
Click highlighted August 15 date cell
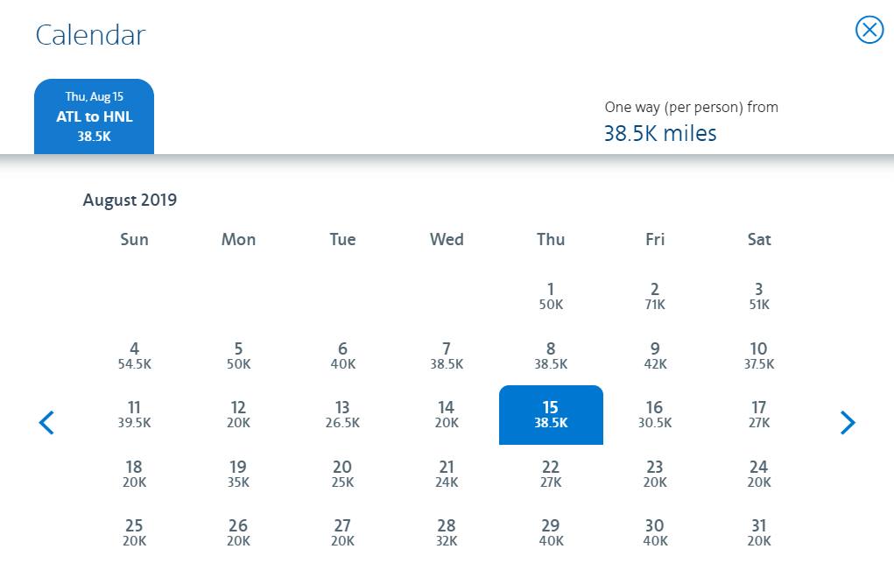pyautogui.click(x=551, y=415)
